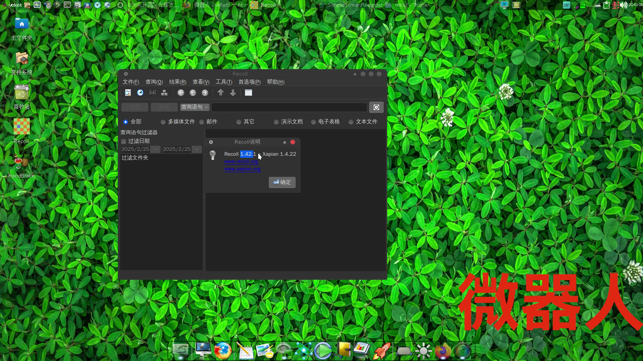Click the 确定 button in dialog
The width and height of the screenshot is (643, 361).
pos(282,182)
